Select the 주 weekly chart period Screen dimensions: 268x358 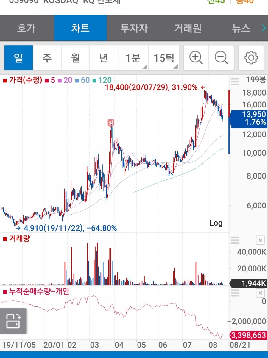pyautogui.click(x=47, y=57)
